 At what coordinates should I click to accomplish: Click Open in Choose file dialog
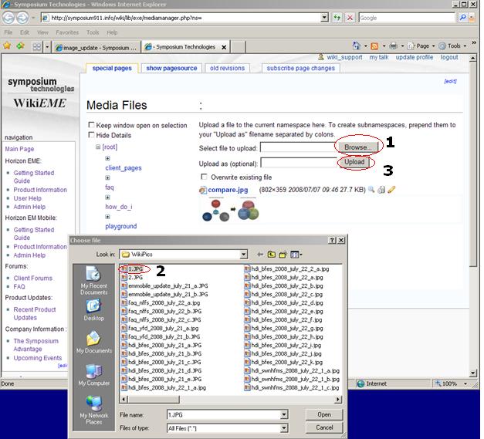pyautogui.click(x=323, y=414)
